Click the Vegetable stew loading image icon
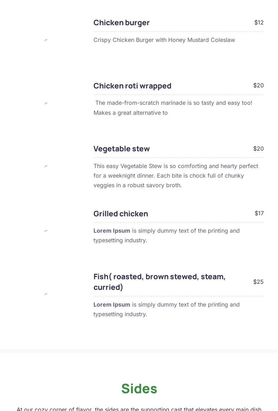278x411 pixels. [x=46, y=166]
